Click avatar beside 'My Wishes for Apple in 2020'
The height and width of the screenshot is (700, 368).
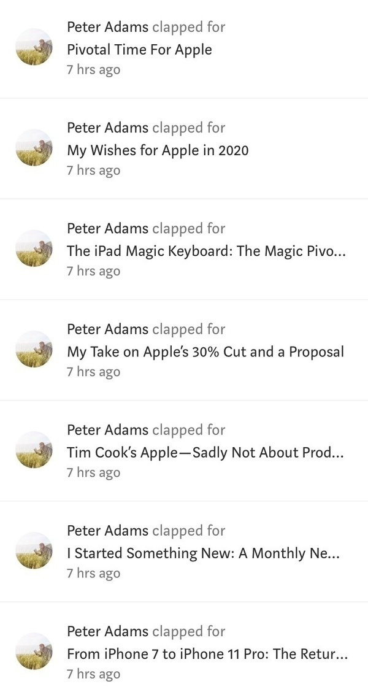tap(34, 148)
